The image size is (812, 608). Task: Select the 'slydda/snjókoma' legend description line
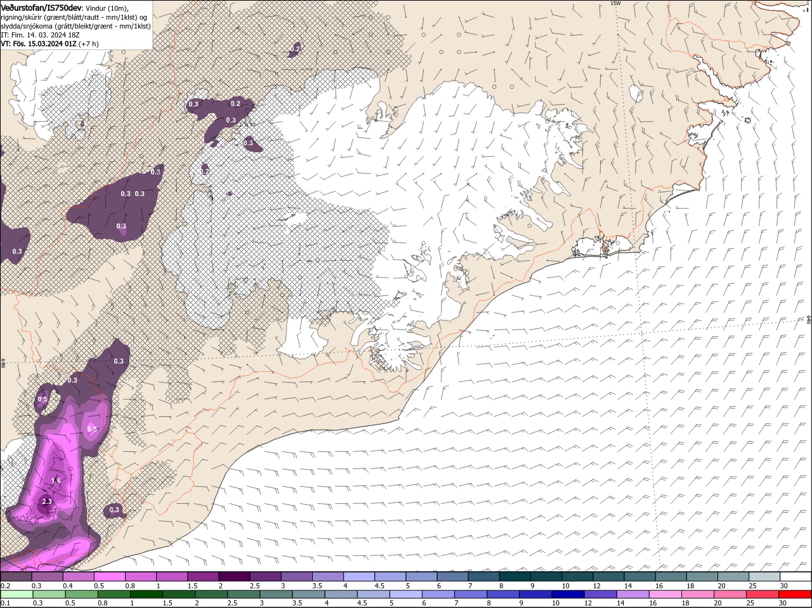click(x=75, y=26)
